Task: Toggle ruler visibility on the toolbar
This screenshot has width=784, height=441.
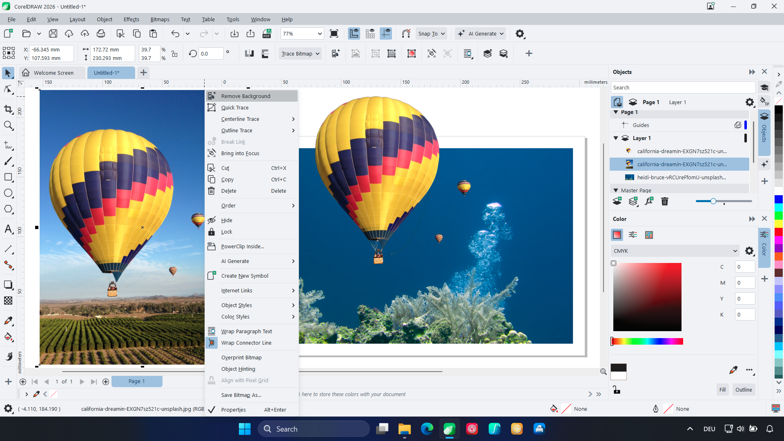Action: click(x=354, y=33)
